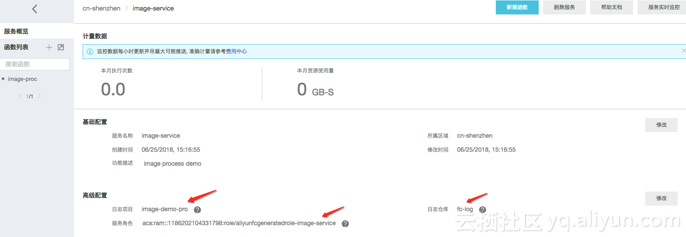Viewport: 686px width, 237px height.
Task: Dismiss the monitoring data info banner
Action: pyautogui.click(x=683, y=51)
